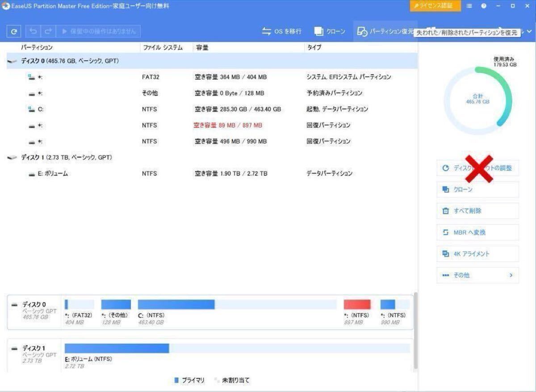The height and width of the screenshot is (392, 536).
Task: Click the ファイル システム column header
Action: (x=163, y=47)
